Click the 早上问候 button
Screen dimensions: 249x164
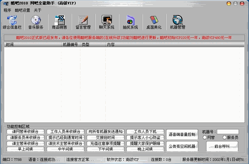(26, 149)
